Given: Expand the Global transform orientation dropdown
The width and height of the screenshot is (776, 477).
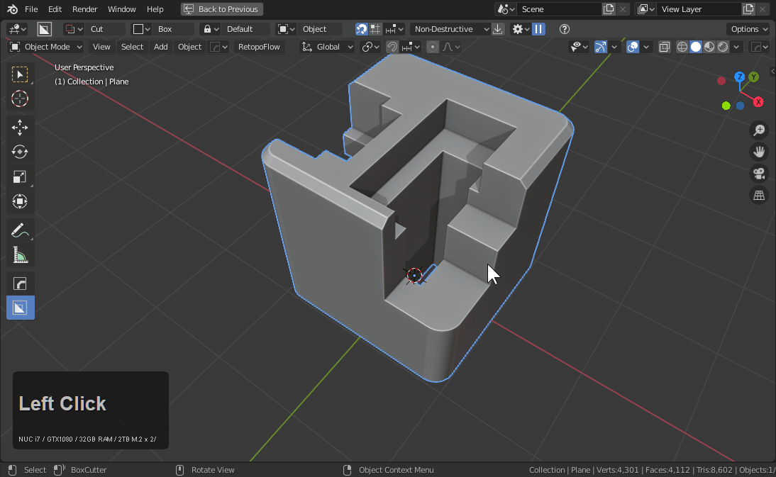Looking at the screenshot, I should (x=328, y=47).
